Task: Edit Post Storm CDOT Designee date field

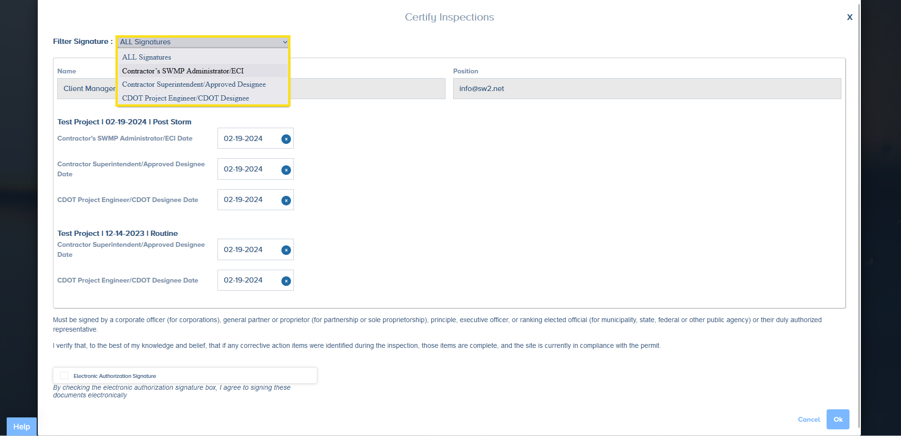Action: [x=248, y=200]
